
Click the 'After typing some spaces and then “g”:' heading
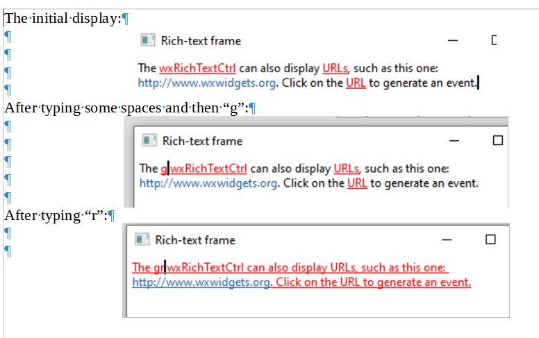(126, 108)
